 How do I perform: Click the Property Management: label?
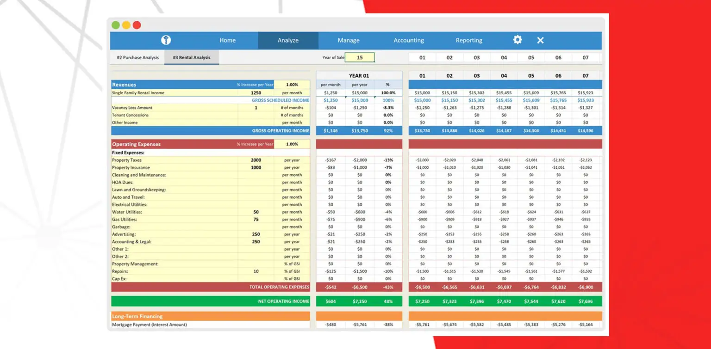point(135,263)
